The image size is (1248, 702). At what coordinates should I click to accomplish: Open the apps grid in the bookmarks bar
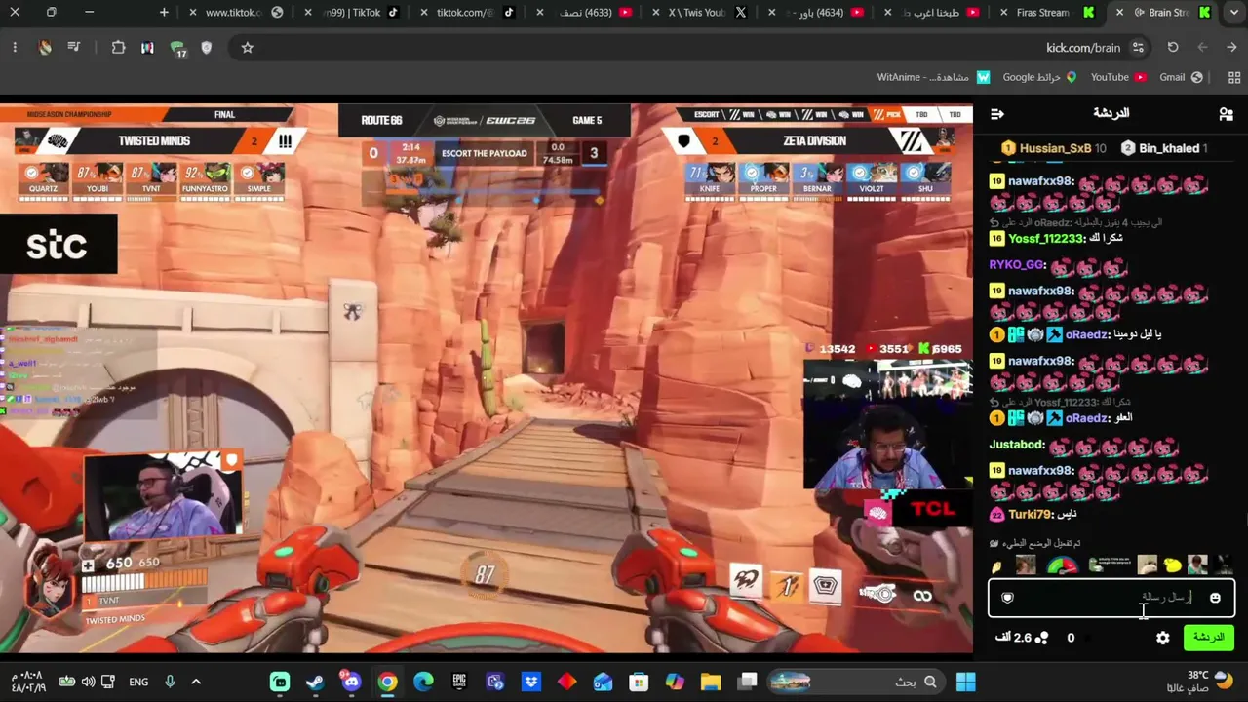(x=1234, y=77)
